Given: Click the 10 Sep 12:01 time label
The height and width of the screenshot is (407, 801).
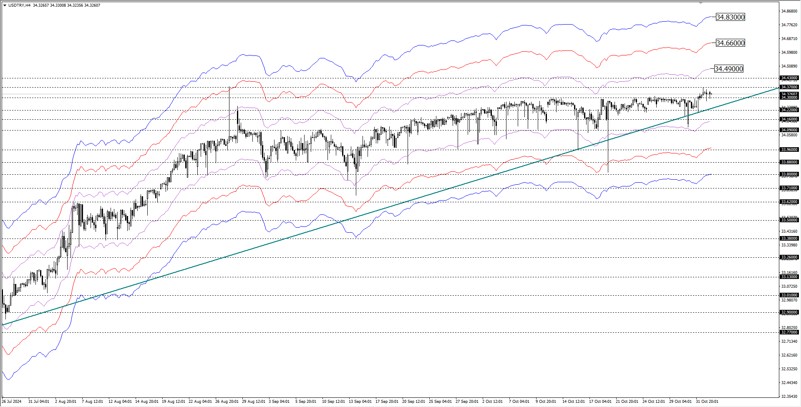Looking at the screenshot, I should (334, 402).
